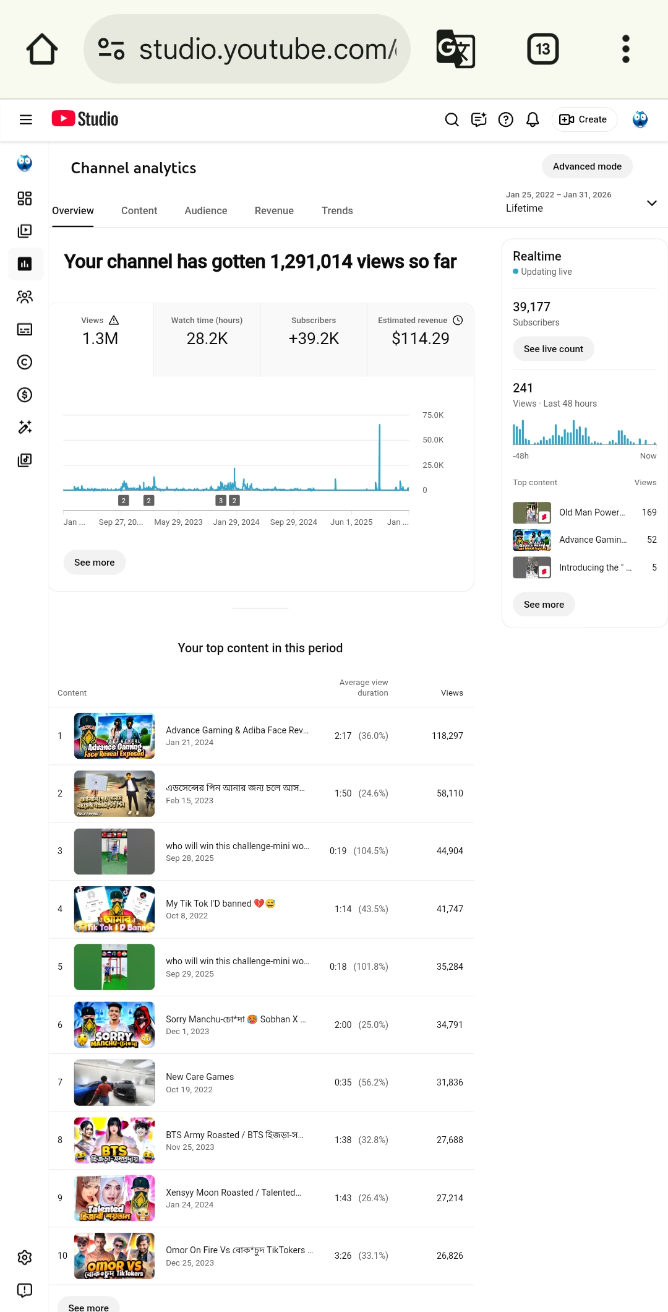668x1312 pixels.
Task: Select the Watch time (hours) card
Action: tap(207, 340)
